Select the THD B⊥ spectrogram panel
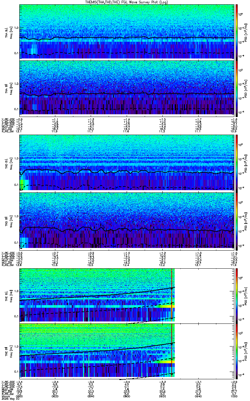The height and width of the screenshot is (401, 250). 126,163
